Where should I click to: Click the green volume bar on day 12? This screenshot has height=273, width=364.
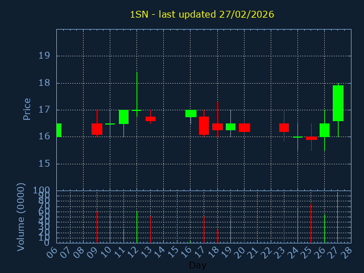tap(136, 227)
